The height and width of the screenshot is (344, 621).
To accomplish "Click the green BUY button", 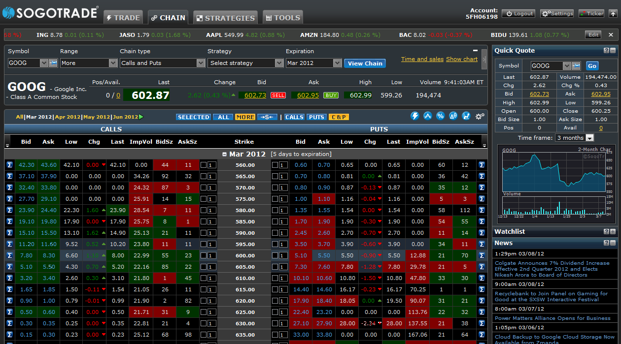I will click(331, 95).
